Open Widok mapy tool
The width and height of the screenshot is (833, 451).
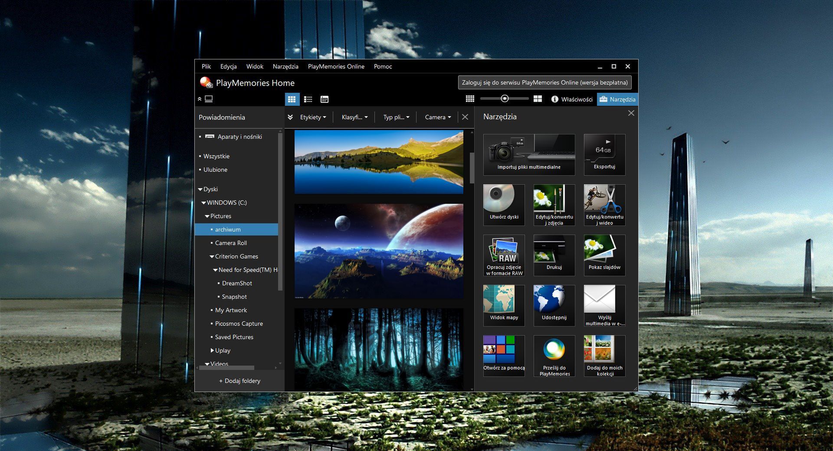[x=504, y=306]
